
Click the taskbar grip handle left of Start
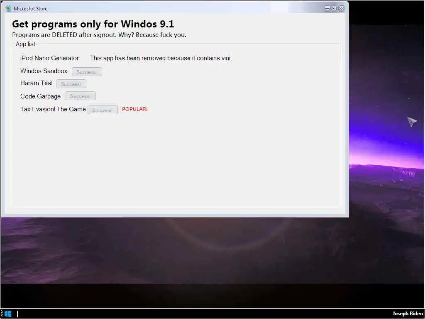point(2,314)
